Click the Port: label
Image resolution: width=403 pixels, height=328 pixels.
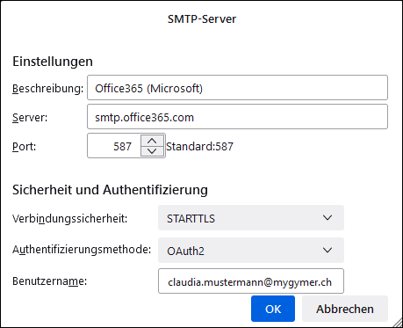24,146
